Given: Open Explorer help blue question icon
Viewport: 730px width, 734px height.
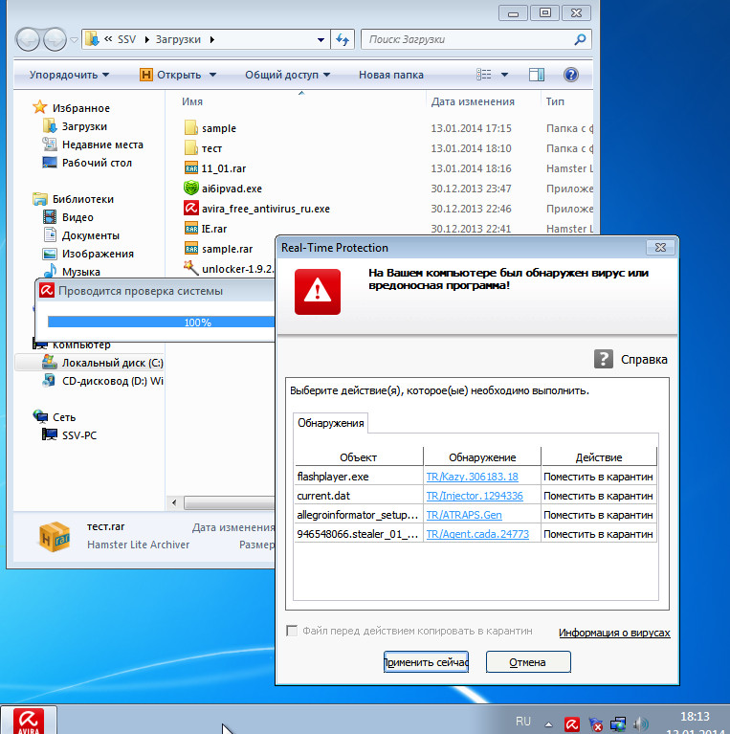Looking at the screenshot, I should [571, 75].
